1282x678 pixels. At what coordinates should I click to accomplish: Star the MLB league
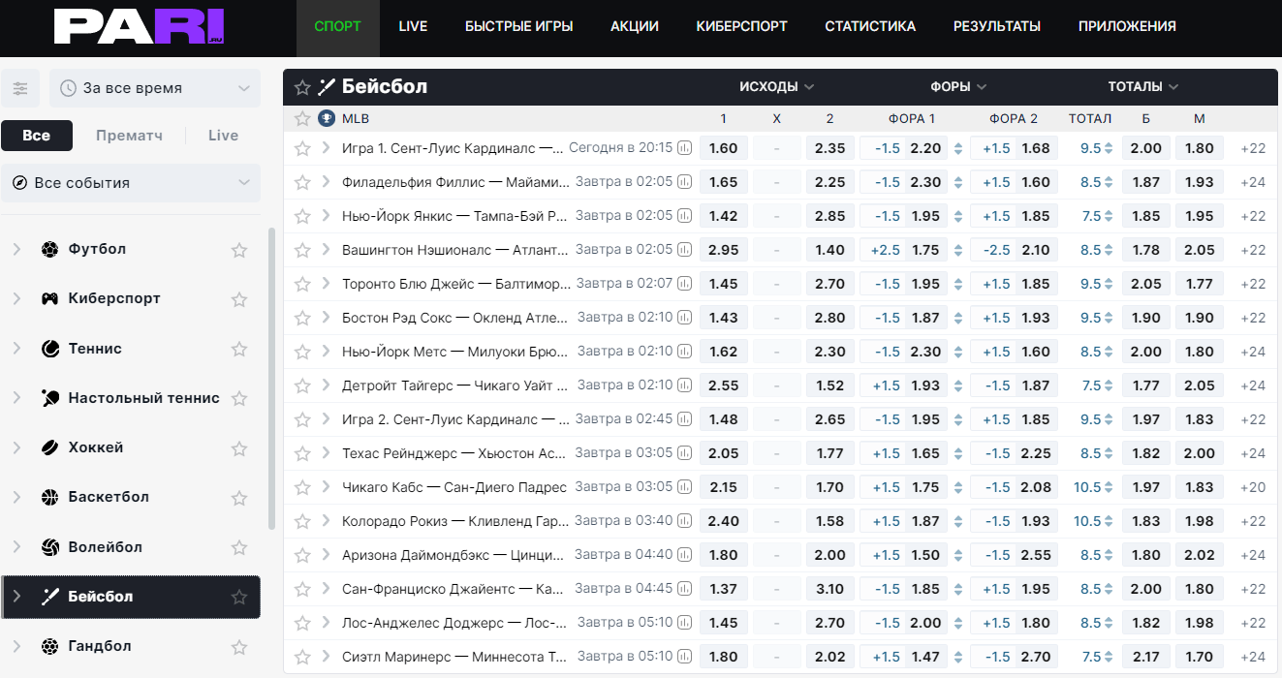click(x=302, y=118)
